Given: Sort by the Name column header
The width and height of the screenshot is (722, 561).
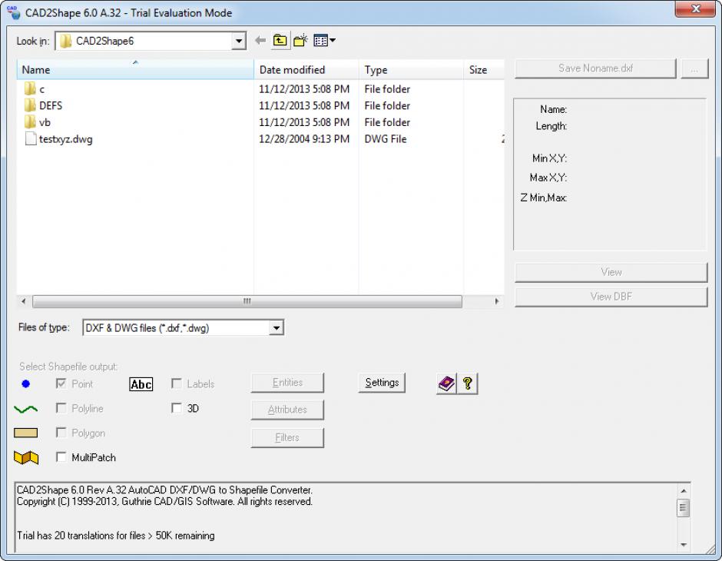Looking at the screenshot, I should pos(135,70).
